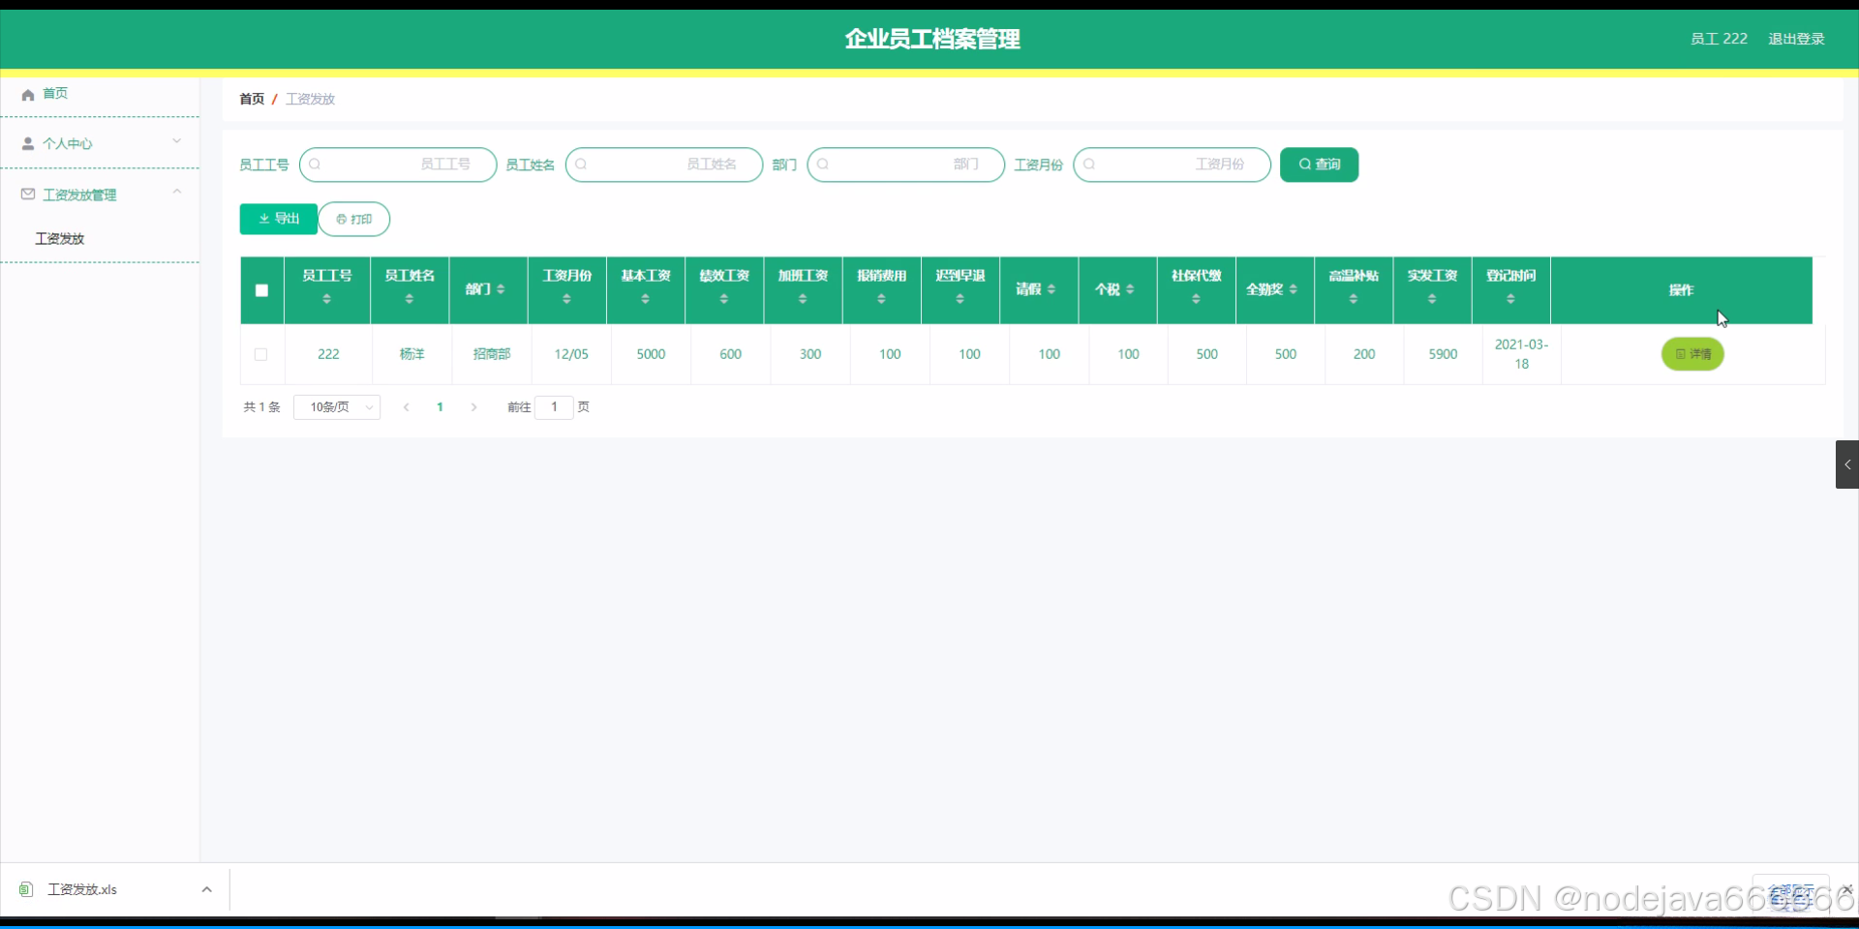This screenshot has width=1859, height=929.
Task: Check the row checkbox for employee 222
Action: (260, 354)
